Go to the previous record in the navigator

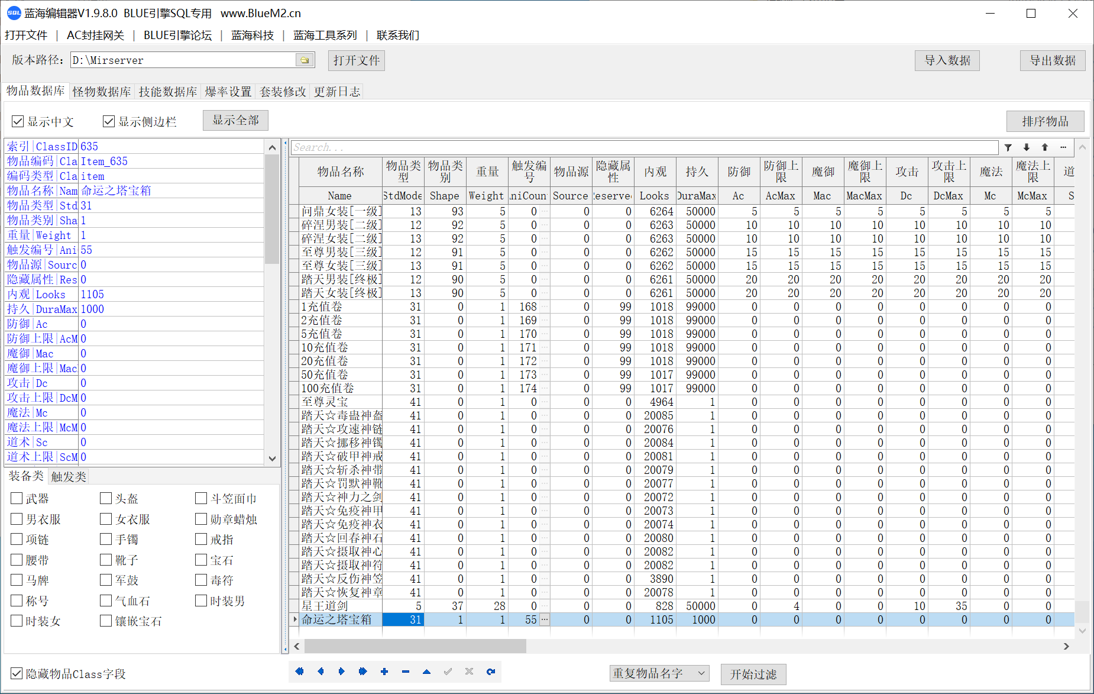321,672
